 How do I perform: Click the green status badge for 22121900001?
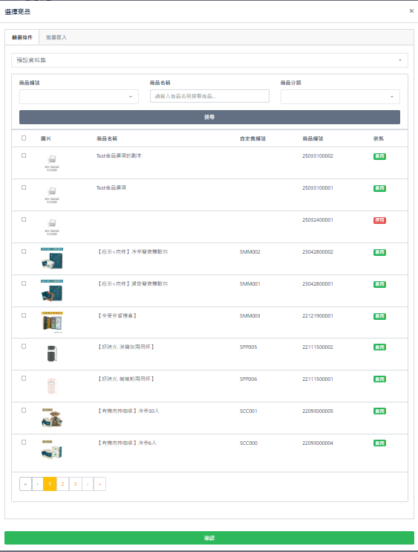pos(379,316)
